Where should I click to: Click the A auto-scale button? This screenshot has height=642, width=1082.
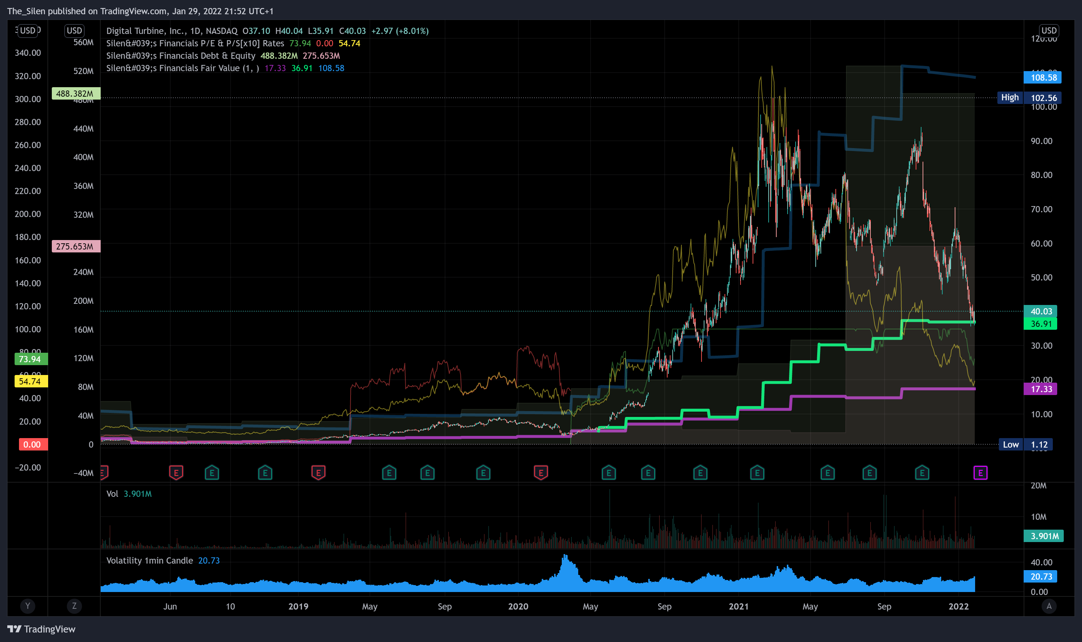1049,606
